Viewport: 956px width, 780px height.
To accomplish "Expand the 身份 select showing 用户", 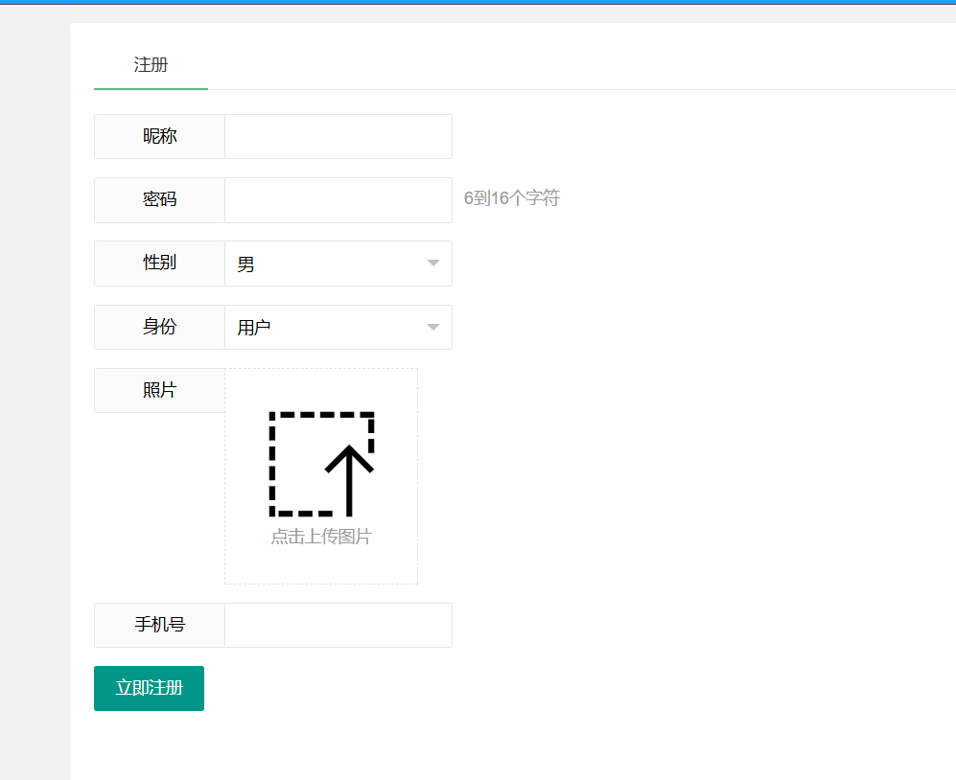I will pos(326,328).
